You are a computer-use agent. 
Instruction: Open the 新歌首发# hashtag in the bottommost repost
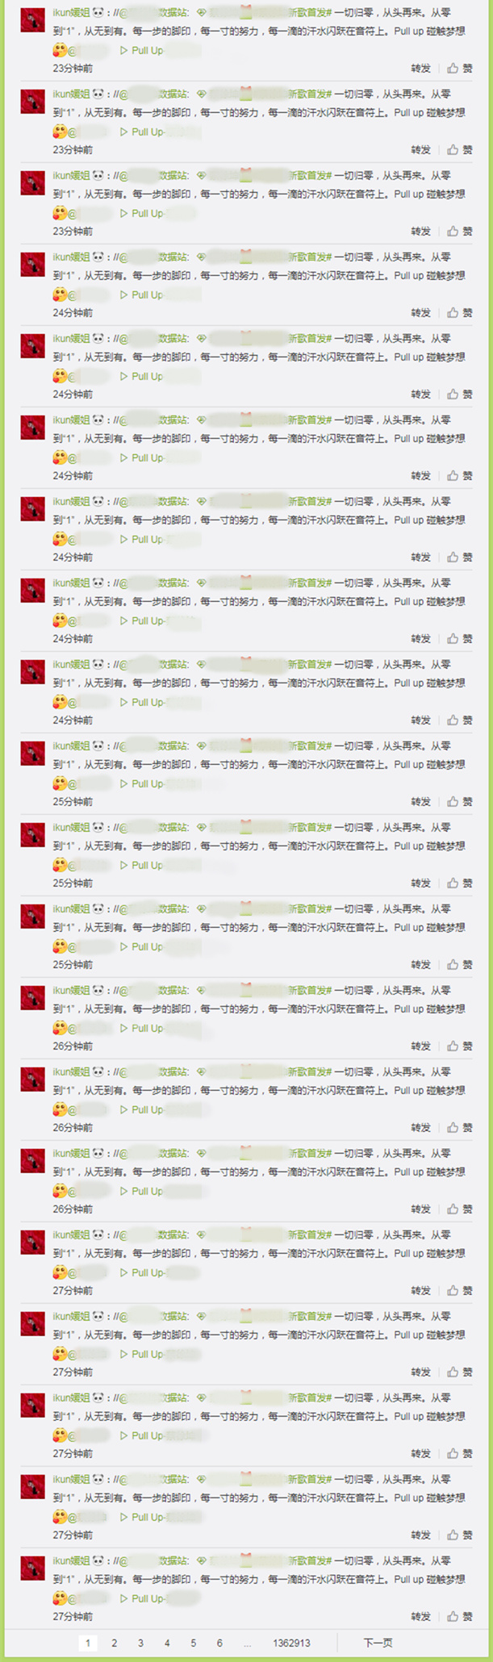pyautogui.click(x=310, y=1560)
